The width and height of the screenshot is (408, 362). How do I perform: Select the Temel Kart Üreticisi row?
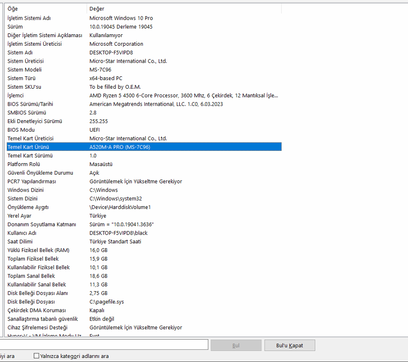[144, 138]
